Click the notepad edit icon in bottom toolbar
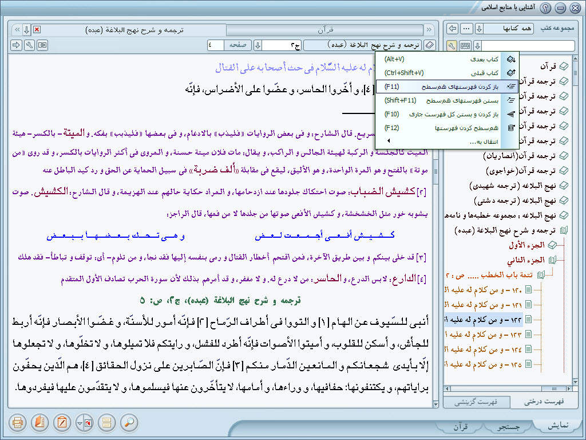 click(x=62, y=423)
